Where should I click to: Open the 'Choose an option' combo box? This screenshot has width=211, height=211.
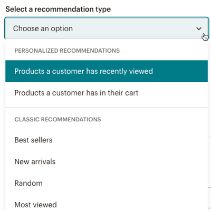(107, 28)
